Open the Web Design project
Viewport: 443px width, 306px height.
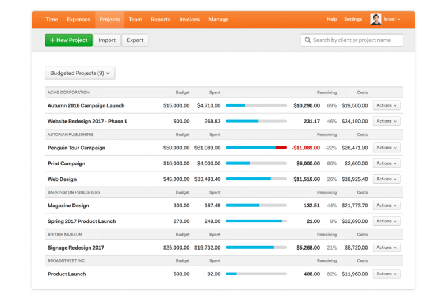point(62,179)
